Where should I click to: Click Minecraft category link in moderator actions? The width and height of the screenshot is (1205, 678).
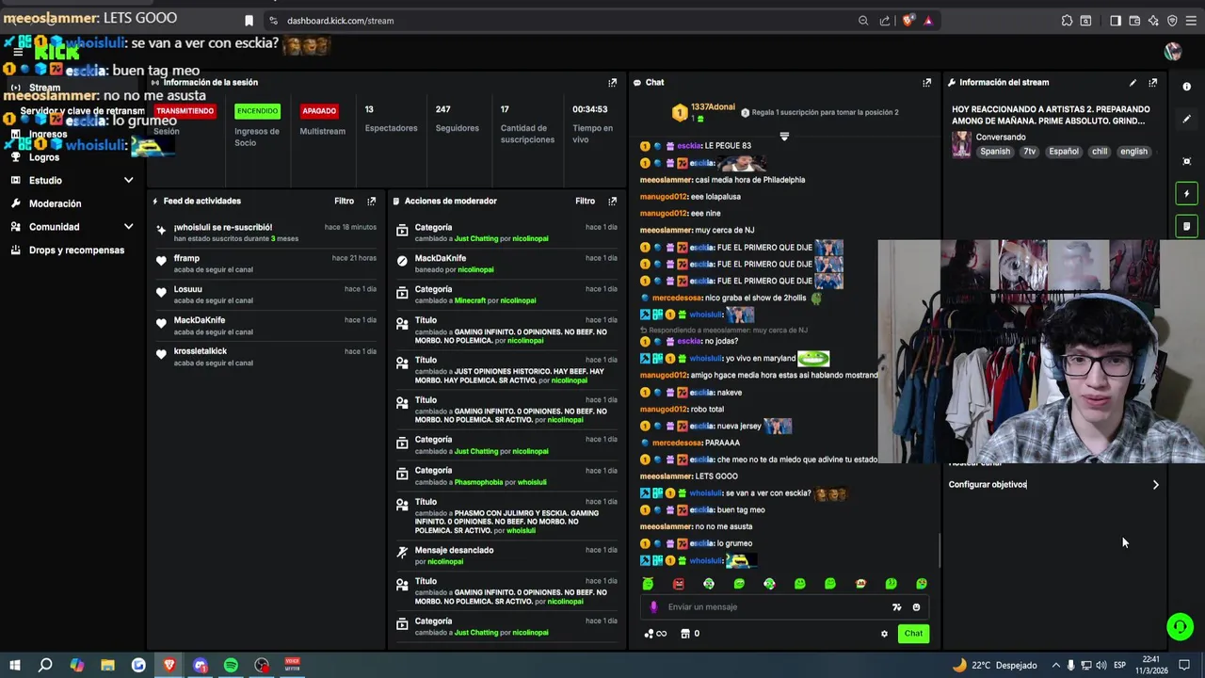(x=470, y=300)
